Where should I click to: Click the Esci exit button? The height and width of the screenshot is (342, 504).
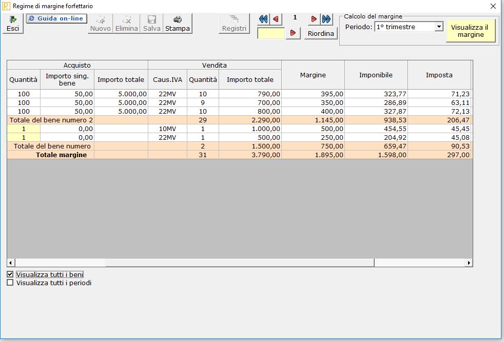pos(12,24)
